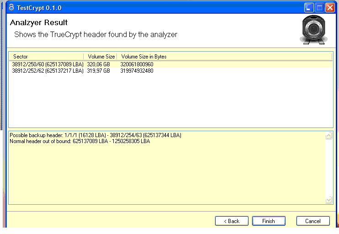Viewport: 339px width, 234px height.
Task: Close the TestCrypt window
Action: 330,8
